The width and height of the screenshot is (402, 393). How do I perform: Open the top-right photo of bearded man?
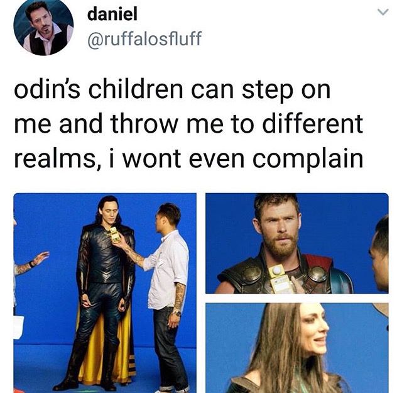tap(297, 243)
